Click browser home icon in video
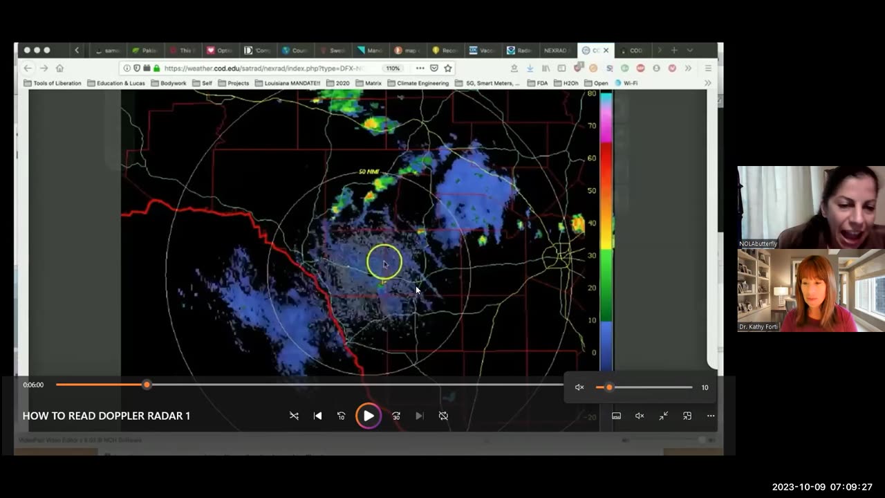This screenshot has height=498, width=885. (x=59, y=68)
